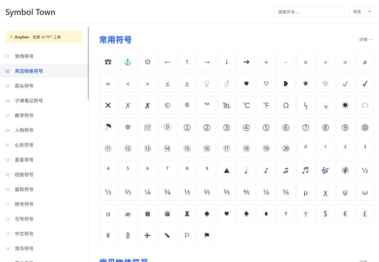Select the heavy check mark symbol
Screen dimensions: 379x262
365,84
